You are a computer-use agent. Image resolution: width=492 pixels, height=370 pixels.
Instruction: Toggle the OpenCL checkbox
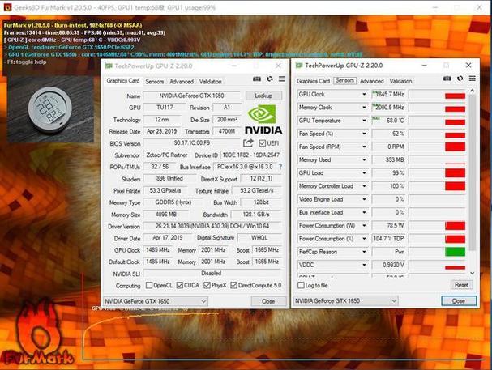point(149,285)
